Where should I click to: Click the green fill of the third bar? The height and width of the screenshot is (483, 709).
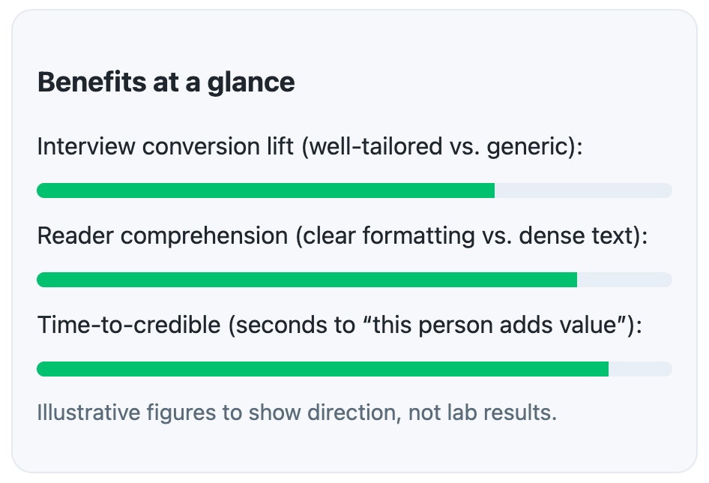322,369
